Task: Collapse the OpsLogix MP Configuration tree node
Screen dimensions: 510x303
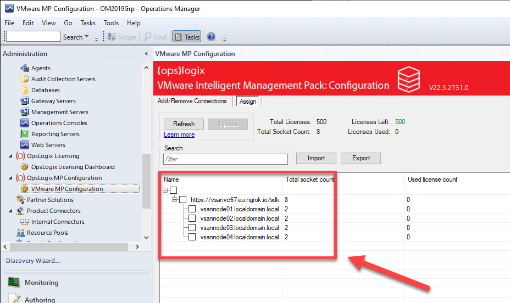Action: 10,178
